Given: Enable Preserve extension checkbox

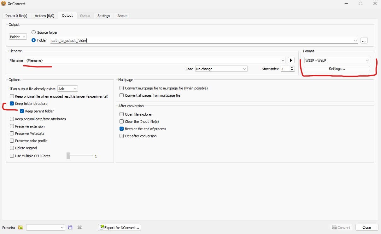Looking at the screenshot, I should tap(12, 126).
